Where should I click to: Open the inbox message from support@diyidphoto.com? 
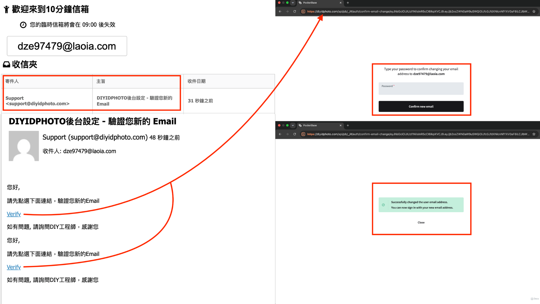[37, 101]
